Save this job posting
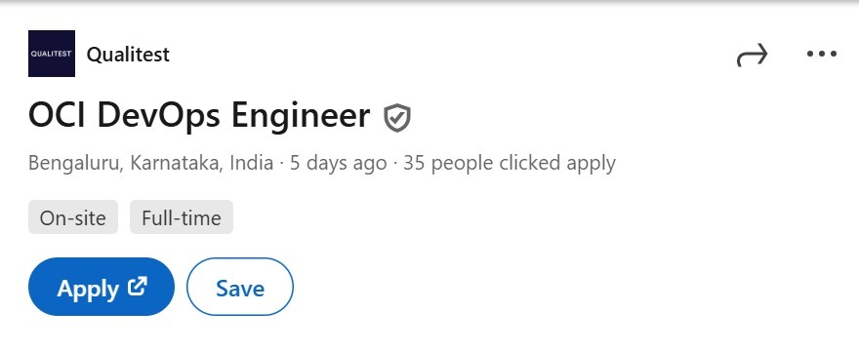Viewport: 859px width, 351px height. tap(240, 287)
